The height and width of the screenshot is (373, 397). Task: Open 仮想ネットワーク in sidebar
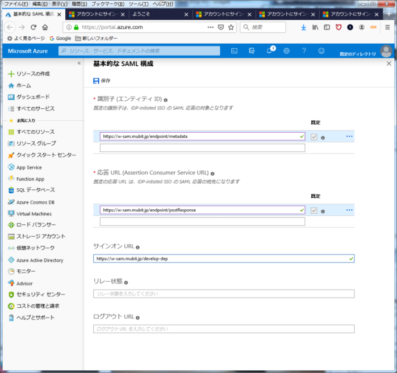coord(31,248)
